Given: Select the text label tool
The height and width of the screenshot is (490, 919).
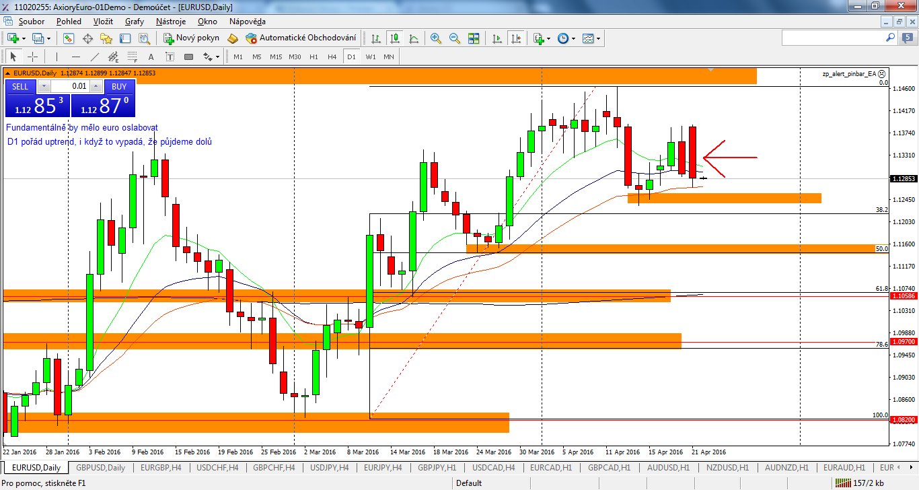Looking at the screenshot, I should [170, 57].
